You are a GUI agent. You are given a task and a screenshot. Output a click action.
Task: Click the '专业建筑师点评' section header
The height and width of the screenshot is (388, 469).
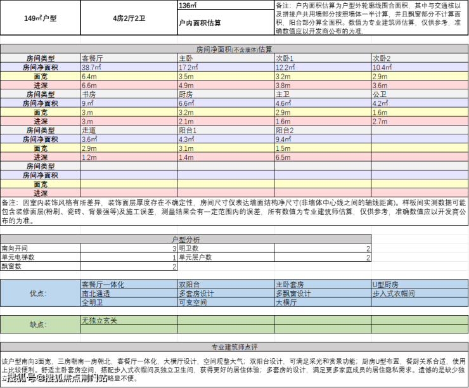click(234, 347)
